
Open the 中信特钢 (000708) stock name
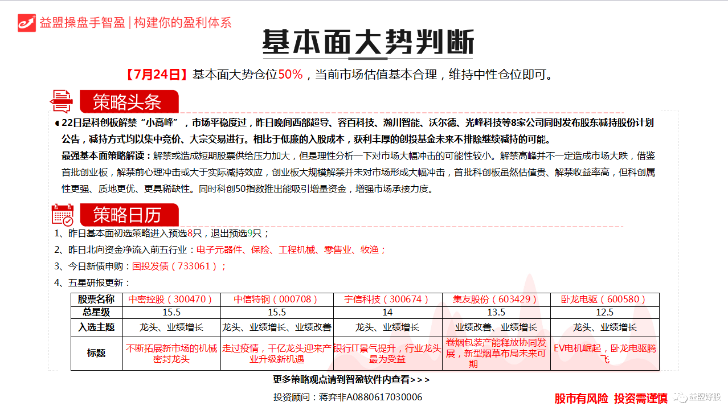[x=276, y=300]
